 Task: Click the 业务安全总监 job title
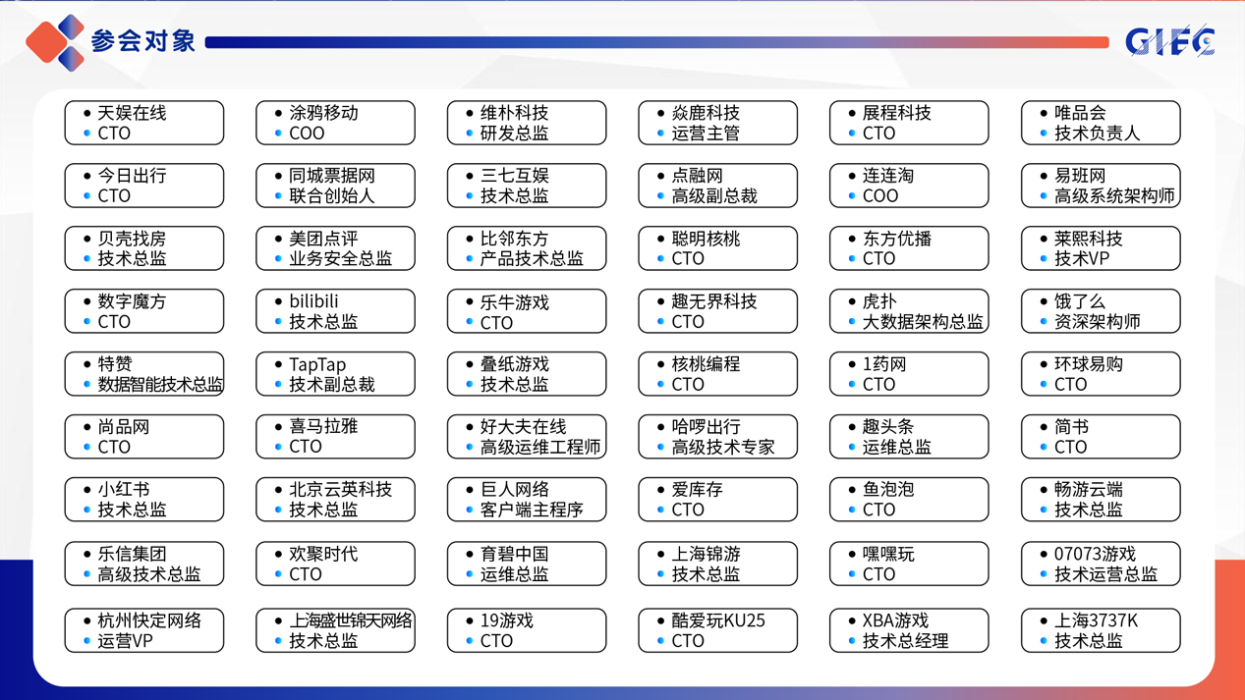[340, 259]
